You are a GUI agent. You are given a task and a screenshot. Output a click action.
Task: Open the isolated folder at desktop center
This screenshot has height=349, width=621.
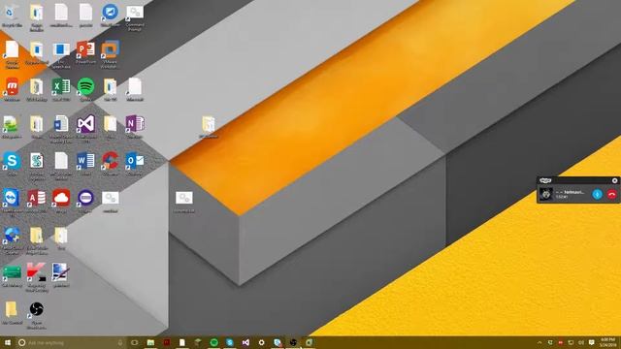coord(209,127)
